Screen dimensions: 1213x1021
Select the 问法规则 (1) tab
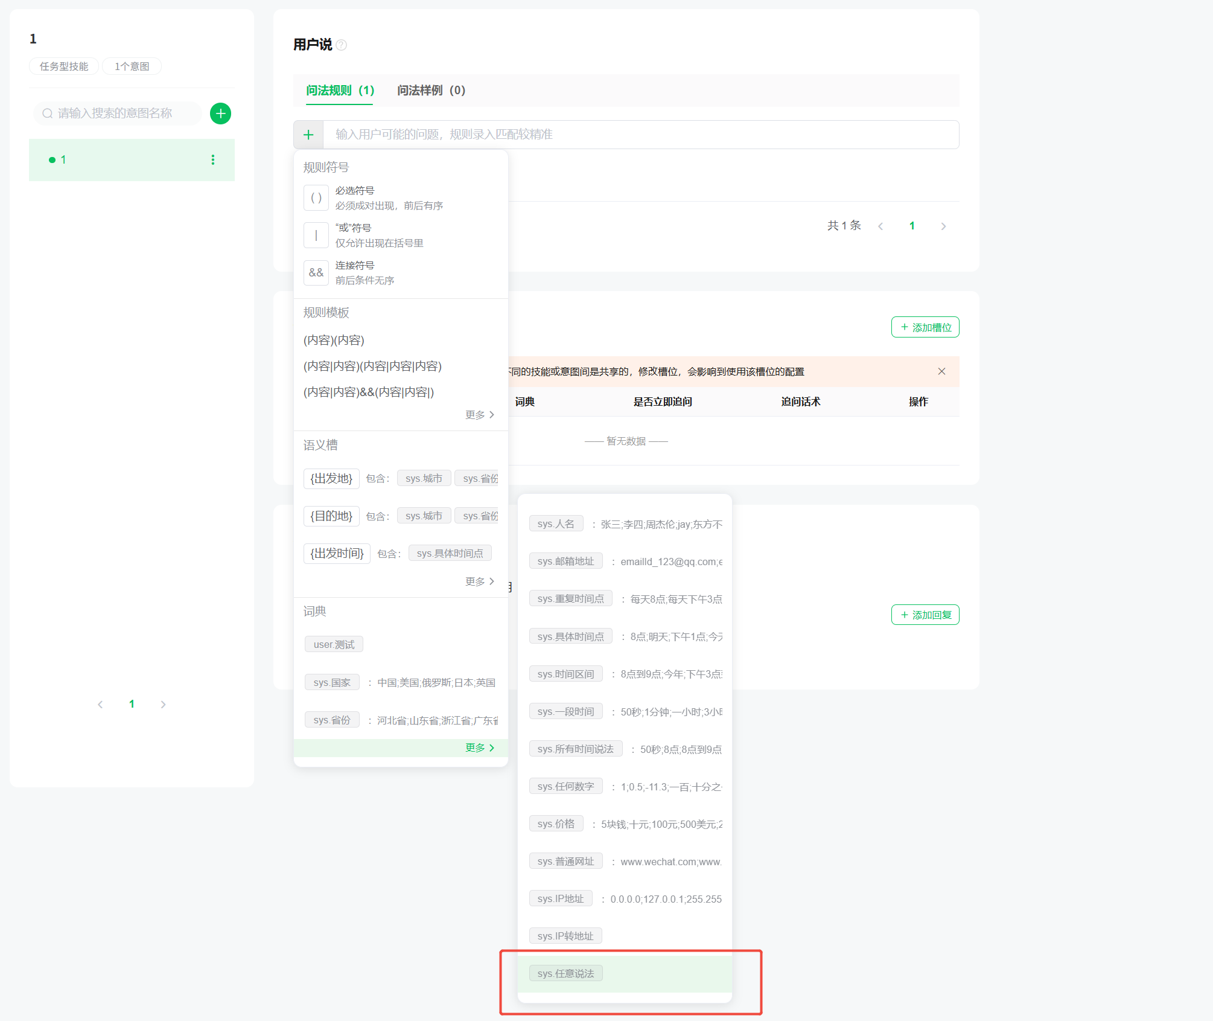[x=340, y=91]
